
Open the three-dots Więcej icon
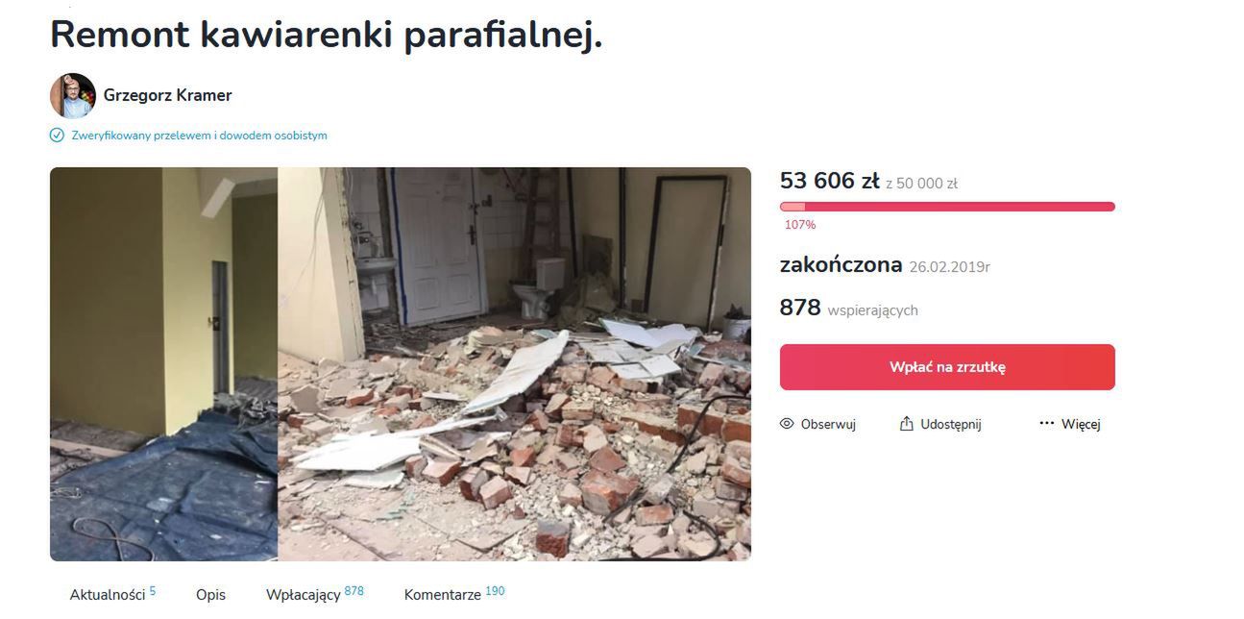[x=1047, y=424]
